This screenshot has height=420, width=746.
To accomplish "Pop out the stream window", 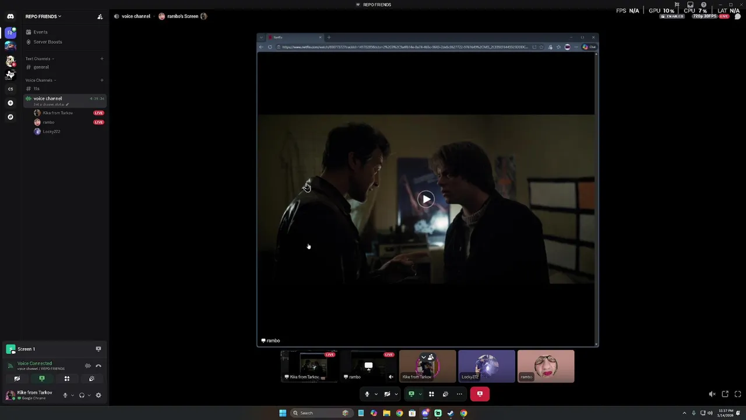I will (725, 394).
